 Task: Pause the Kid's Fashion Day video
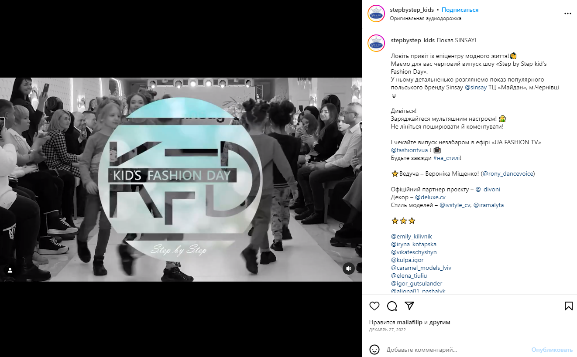[181, 179]
